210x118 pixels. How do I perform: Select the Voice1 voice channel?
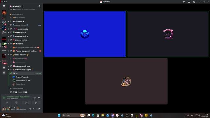tap(25, 73)
